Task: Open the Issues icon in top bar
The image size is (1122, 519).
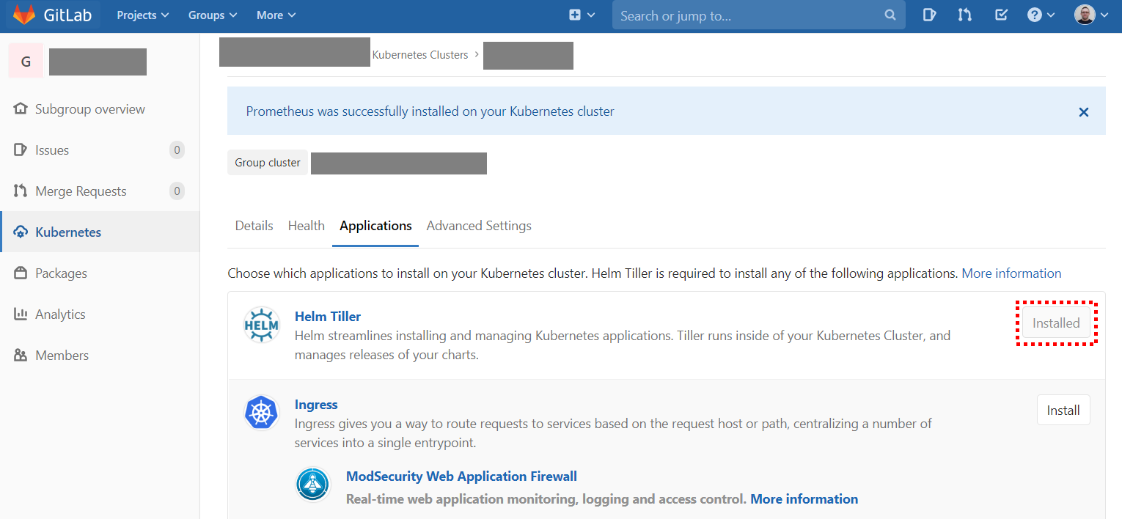Action: 929,15
